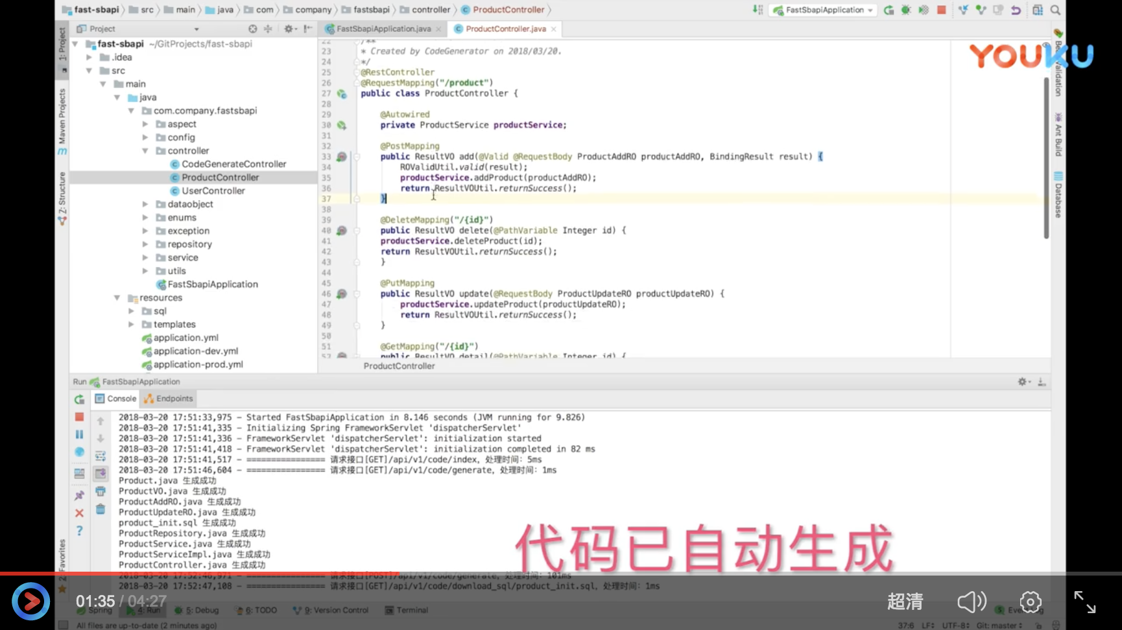Stop the app with the red toolbar square

pyautogui.click(x=941, y=10)
